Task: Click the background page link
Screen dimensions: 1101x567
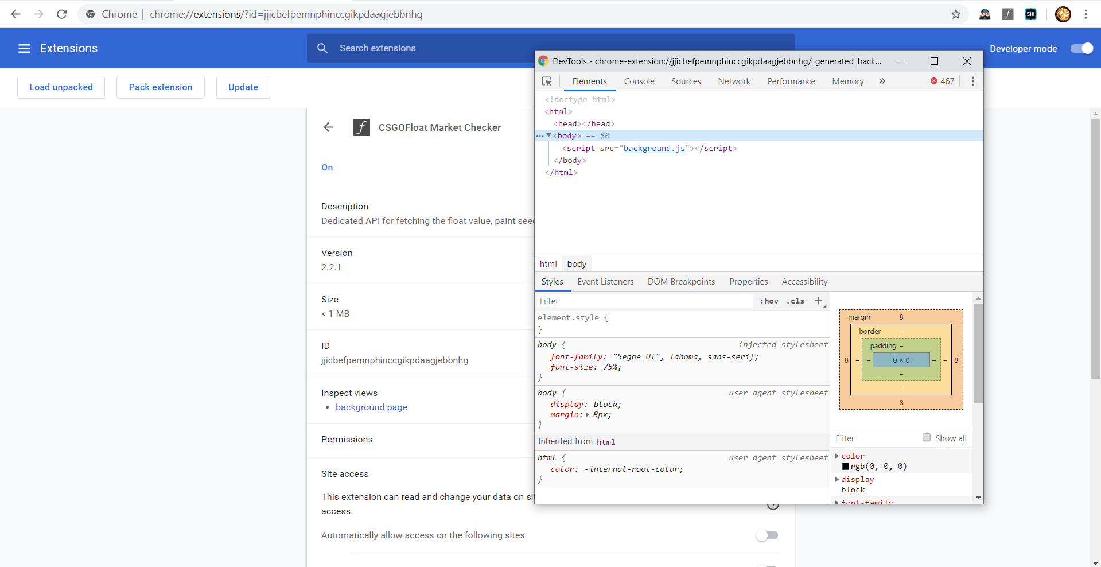Action: [371, 407]
